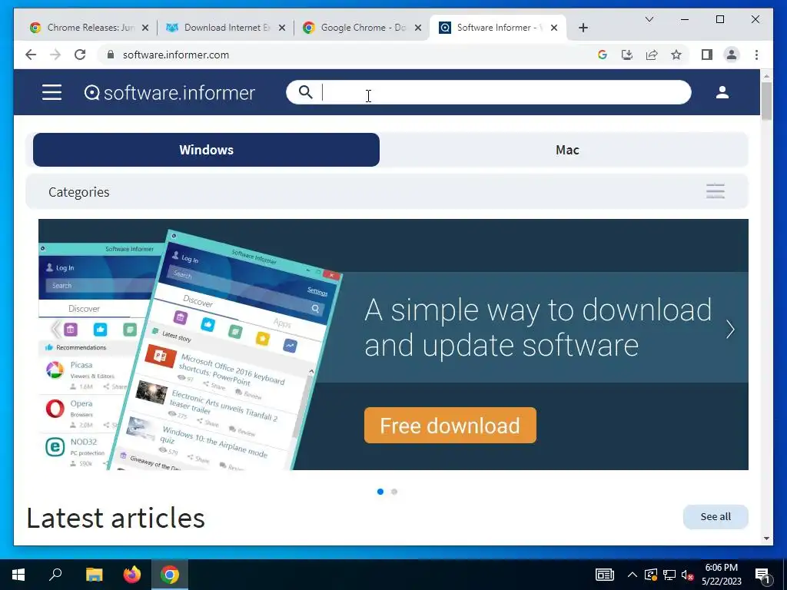Go forward in browser history
The image size is (787, 590).
(x=55, y=55)
